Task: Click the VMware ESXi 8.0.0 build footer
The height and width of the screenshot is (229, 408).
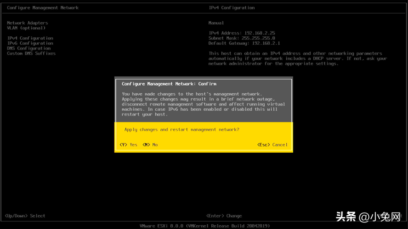Action: click(205, 226)
